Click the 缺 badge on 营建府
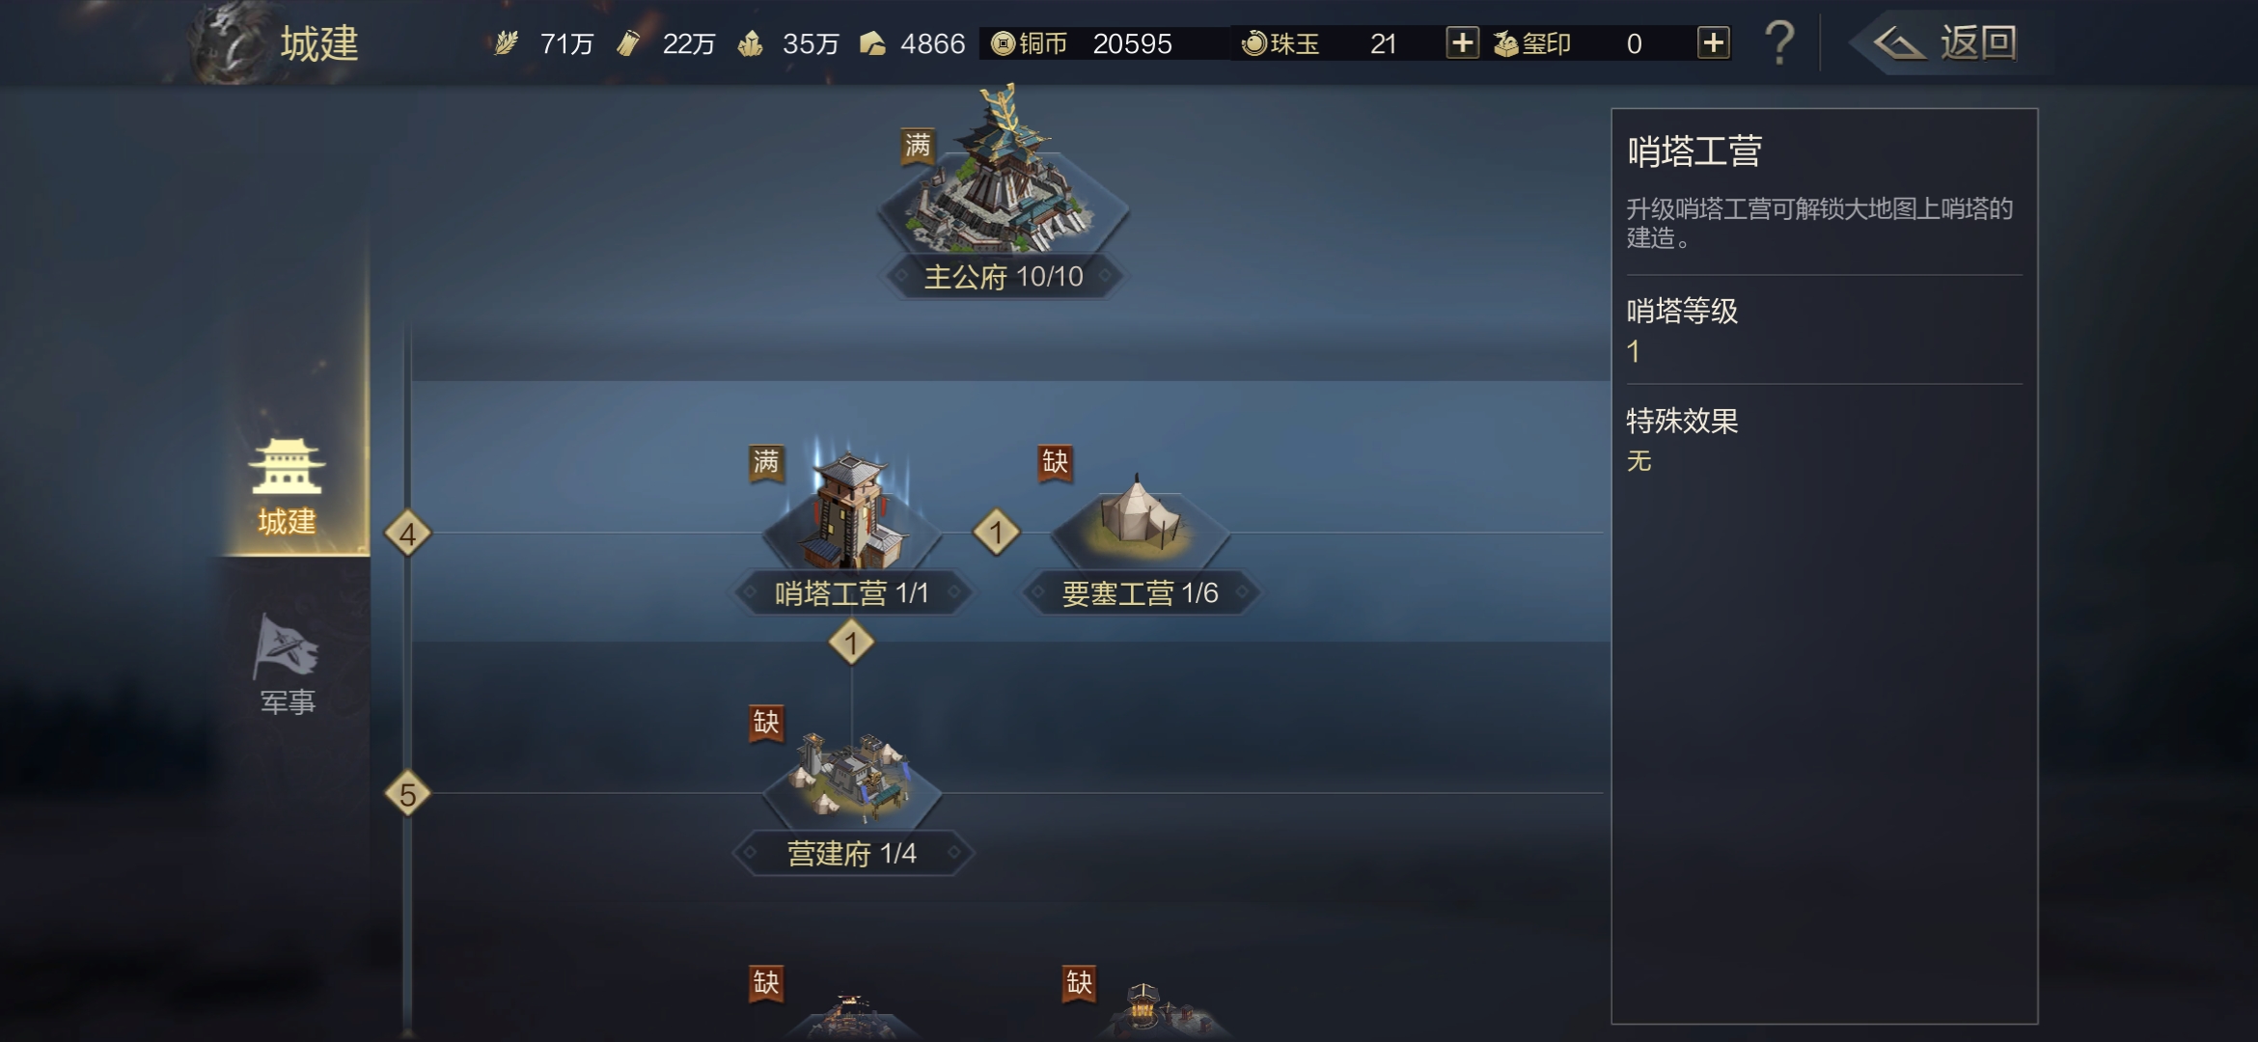Screen dimensions: 2258x1042 click(x=766, y=723)
